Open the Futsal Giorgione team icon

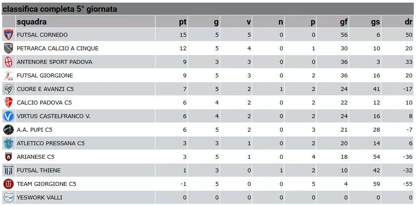pos(8,75)
